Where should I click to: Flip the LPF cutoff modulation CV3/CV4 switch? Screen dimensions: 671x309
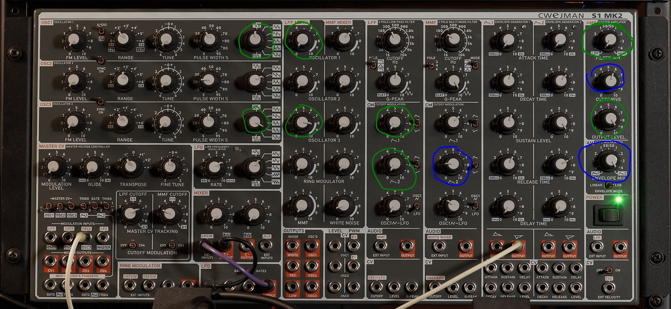(133, 245)
